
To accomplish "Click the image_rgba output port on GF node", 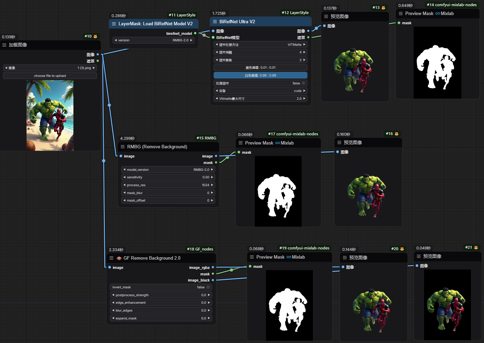I will point(213,267).
